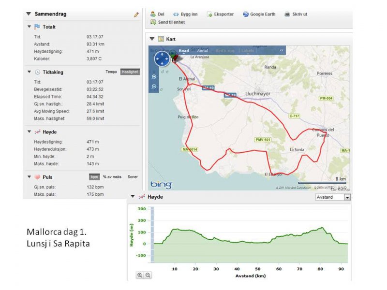Select Hastighet toggle in Tidtaking

130,72
